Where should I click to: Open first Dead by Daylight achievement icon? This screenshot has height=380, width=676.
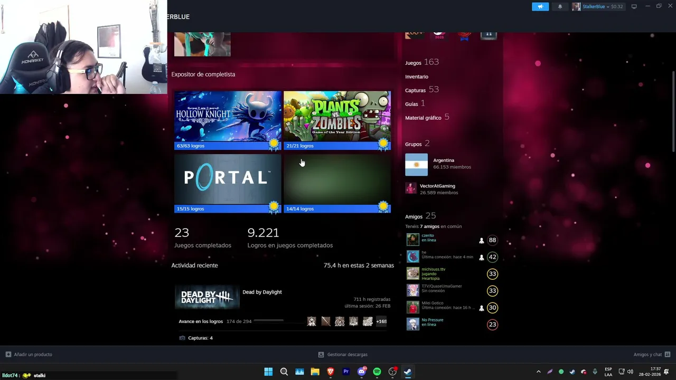[312, 321]
